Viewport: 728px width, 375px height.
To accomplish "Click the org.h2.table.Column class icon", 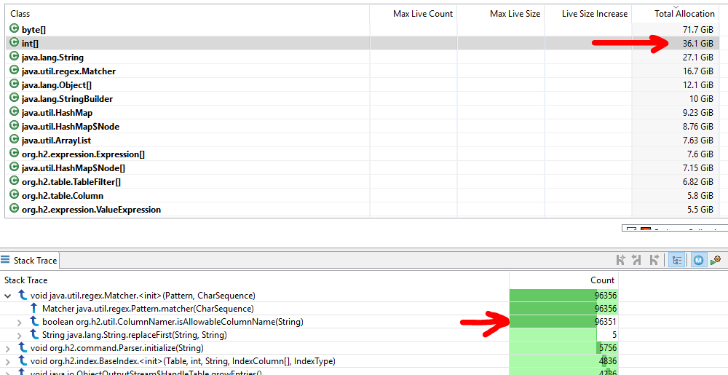I will (x=15, y=195).
